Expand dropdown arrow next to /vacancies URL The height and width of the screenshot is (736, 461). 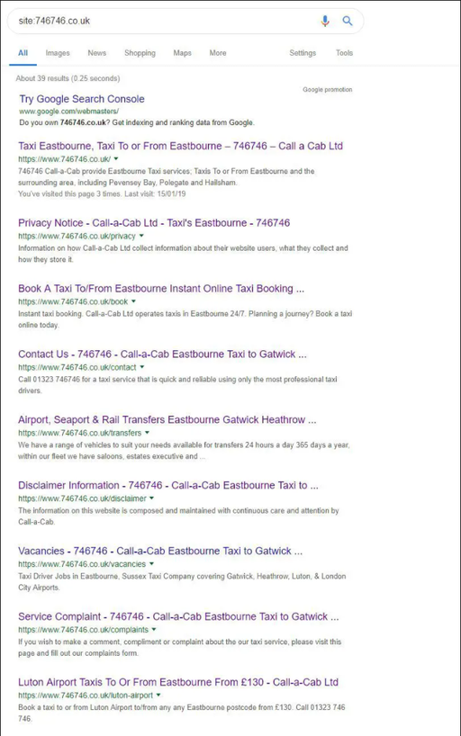151,564
